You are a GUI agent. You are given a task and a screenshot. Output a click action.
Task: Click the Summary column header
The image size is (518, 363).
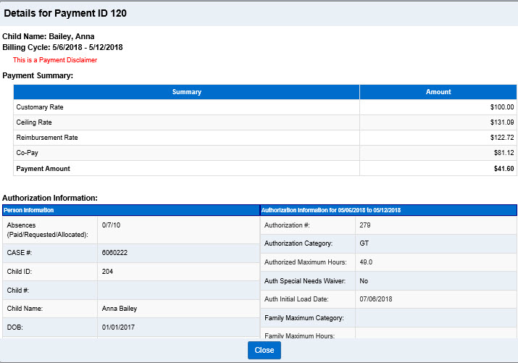coord(187,92)
